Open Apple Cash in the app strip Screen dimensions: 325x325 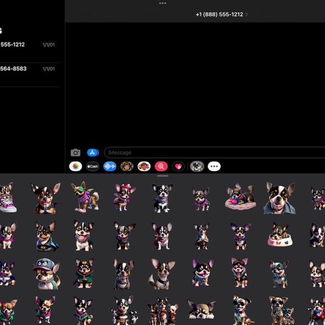93,166
